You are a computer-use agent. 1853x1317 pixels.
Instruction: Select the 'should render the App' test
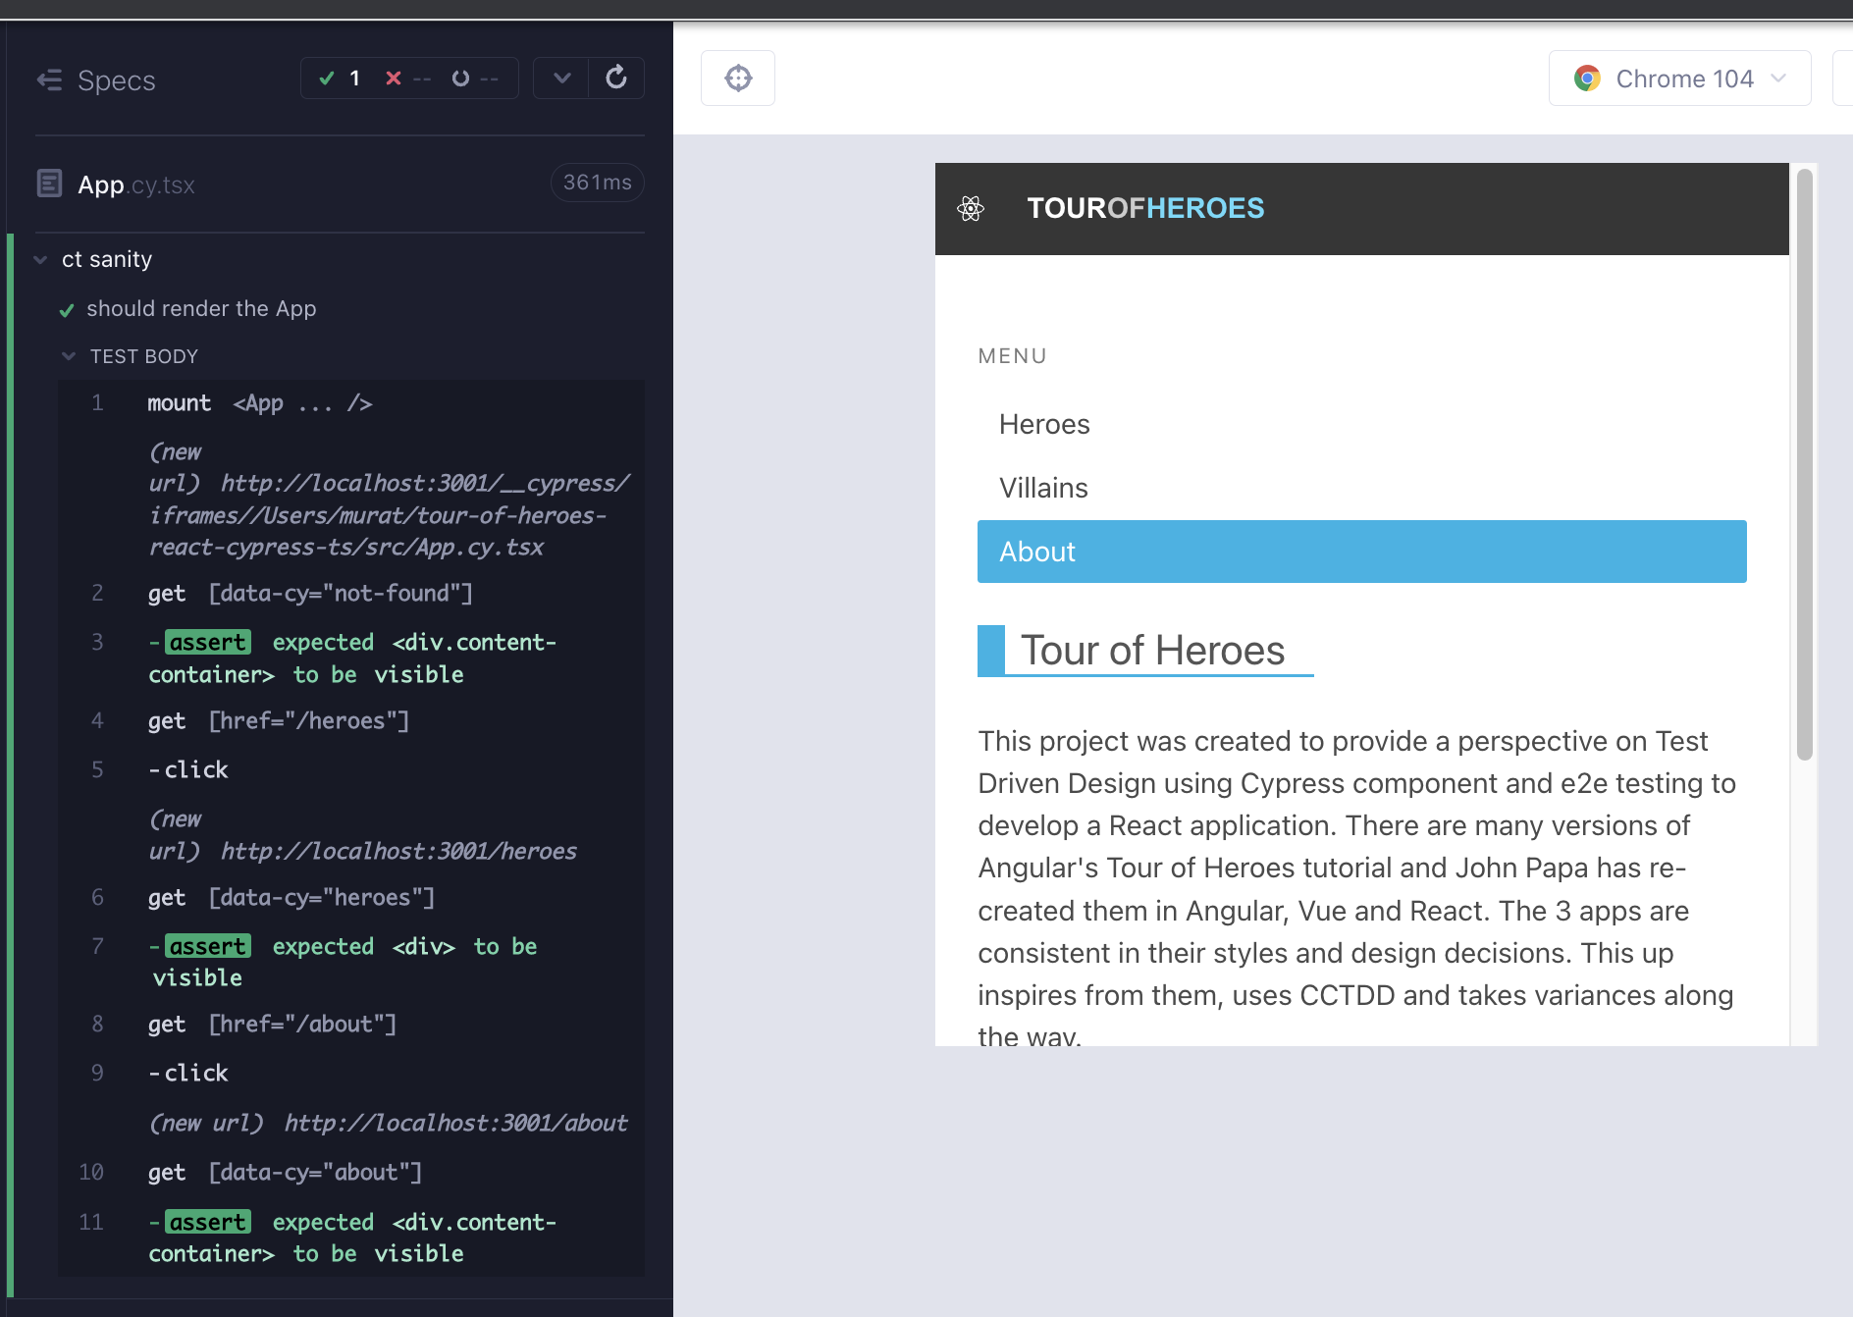(201, 308)
